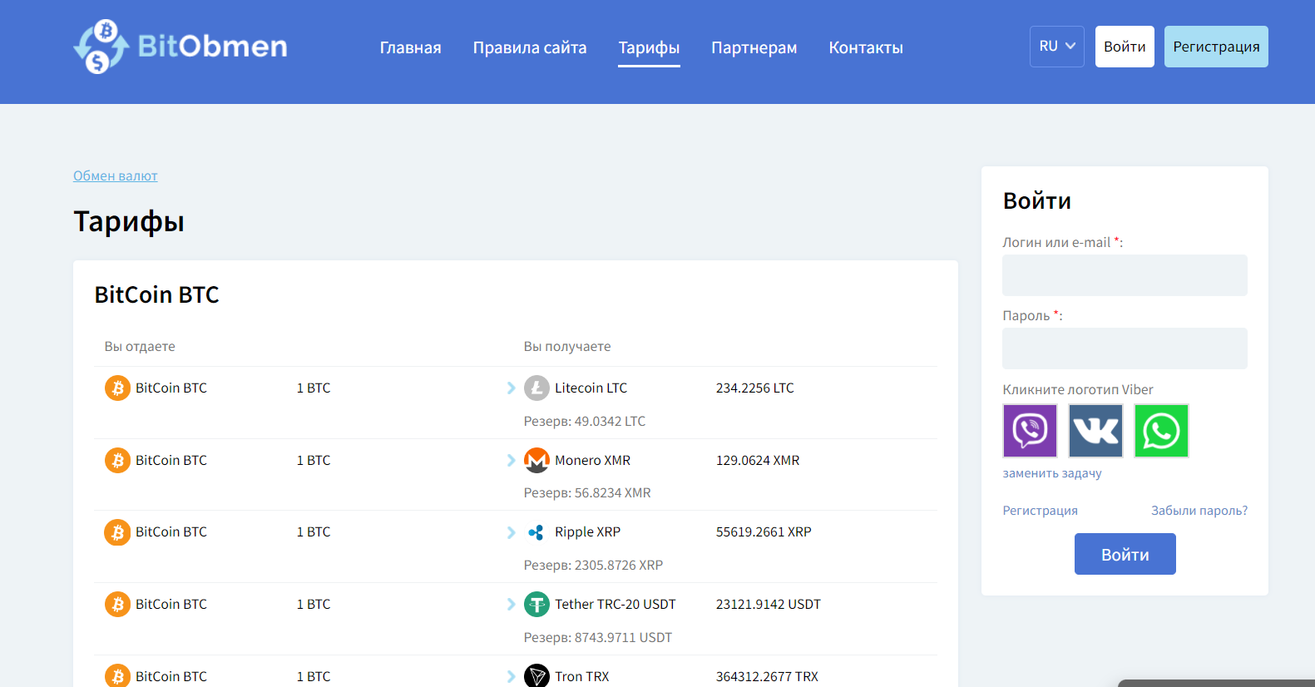1315x687 pixels.
Task: Click the Забыли пароль? link
Action: [1199, 511]
